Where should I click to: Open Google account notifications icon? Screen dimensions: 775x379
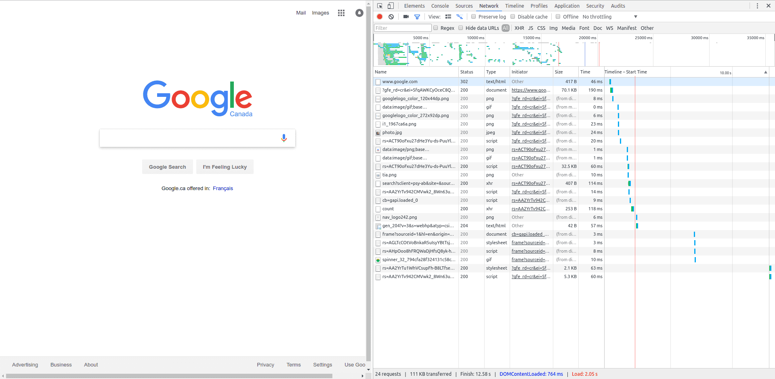coord(359,13)
